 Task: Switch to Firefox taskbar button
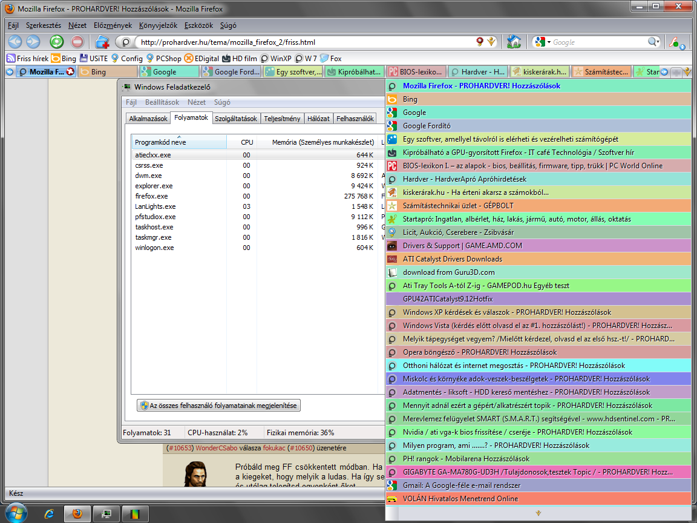click(x=77, y=514)
